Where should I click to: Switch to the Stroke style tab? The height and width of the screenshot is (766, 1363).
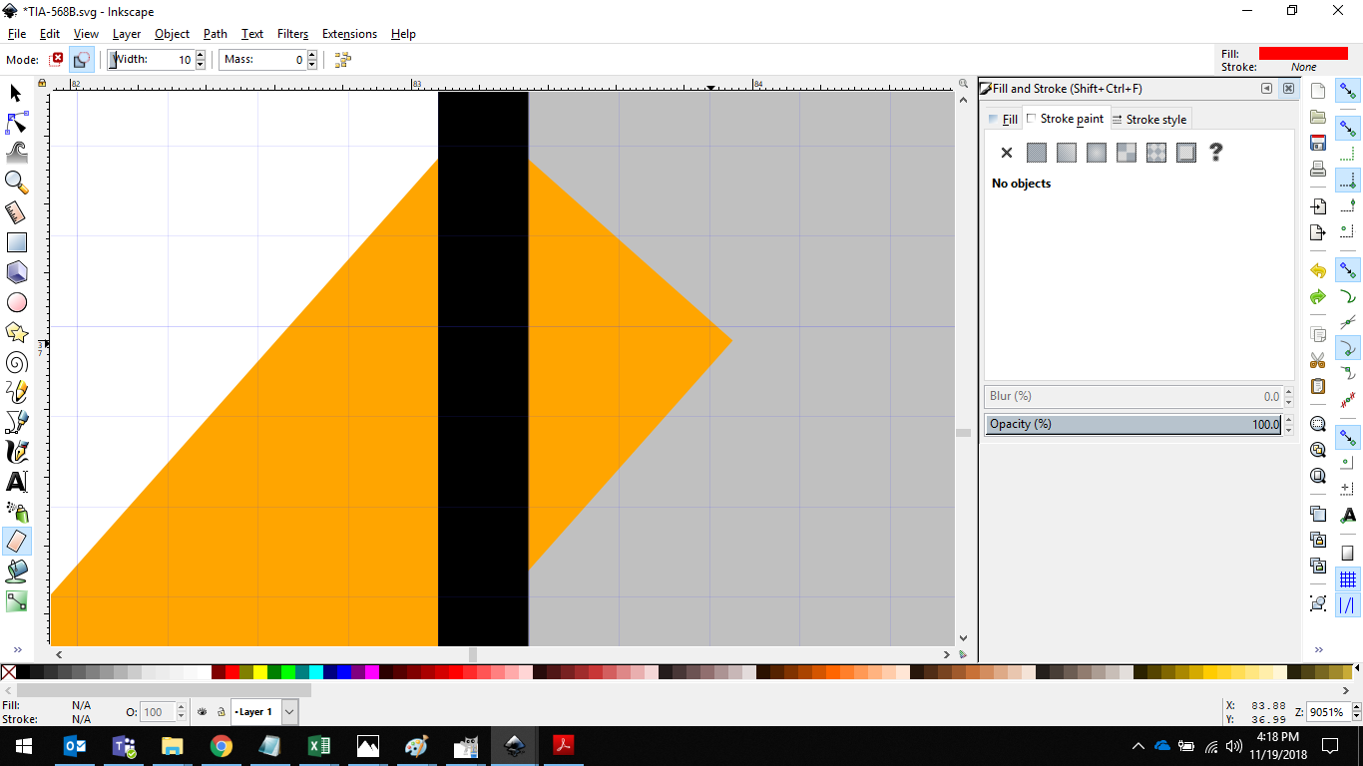click(x=1149, y=120)
